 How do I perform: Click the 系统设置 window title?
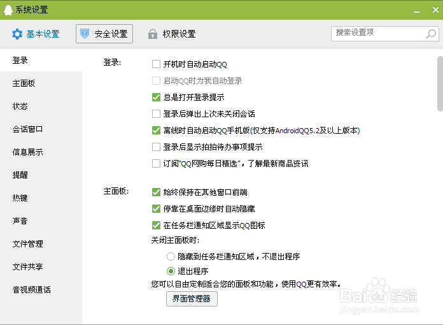click(32, 10)
